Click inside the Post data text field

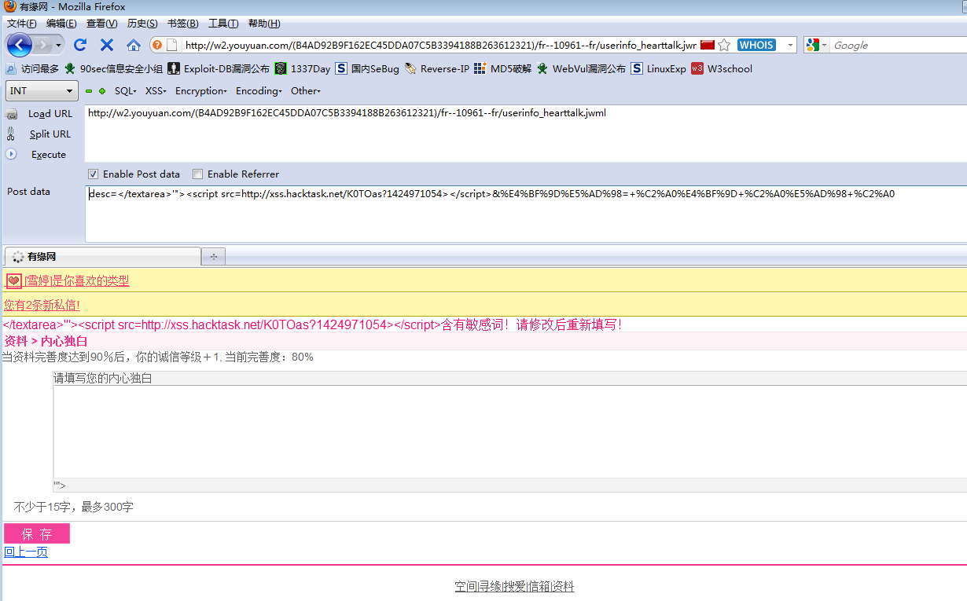[525, 214]
